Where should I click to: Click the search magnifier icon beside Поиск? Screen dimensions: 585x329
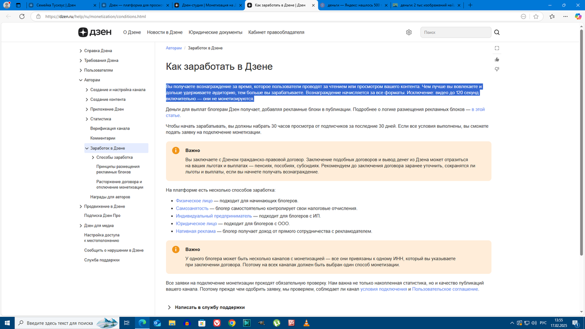click(497, 32)
